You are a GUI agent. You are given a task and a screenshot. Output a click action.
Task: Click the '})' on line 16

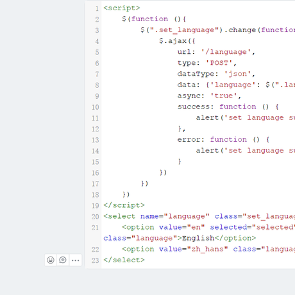click(x=163, y=173)
